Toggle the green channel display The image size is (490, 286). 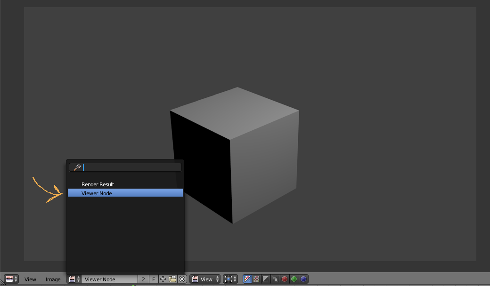coord(294,279)
